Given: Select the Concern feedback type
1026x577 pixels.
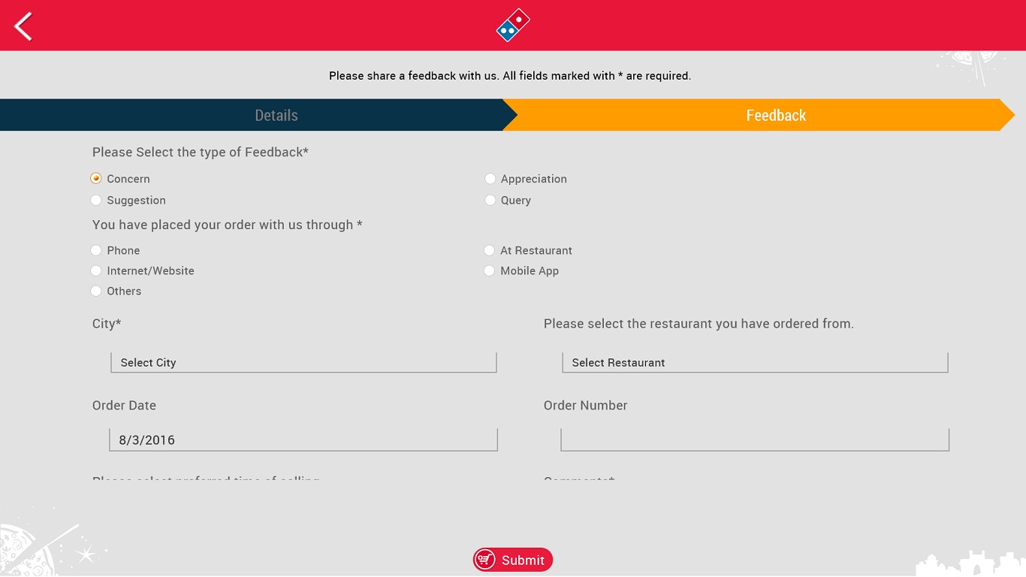Looking at the screenshot, I should point(96,179).
